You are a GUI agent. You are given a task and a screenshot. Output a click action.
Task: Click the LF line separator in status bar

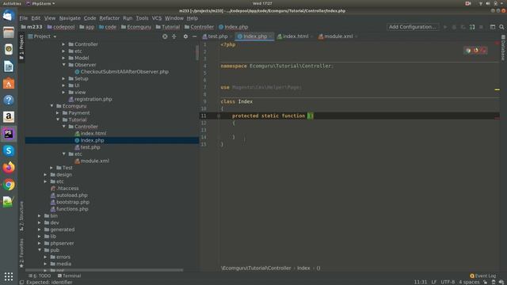click(434, 282)
